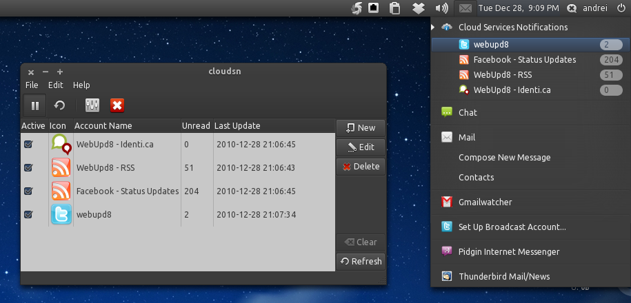Click the swirl icon in top panel

[x=357, y=8]
